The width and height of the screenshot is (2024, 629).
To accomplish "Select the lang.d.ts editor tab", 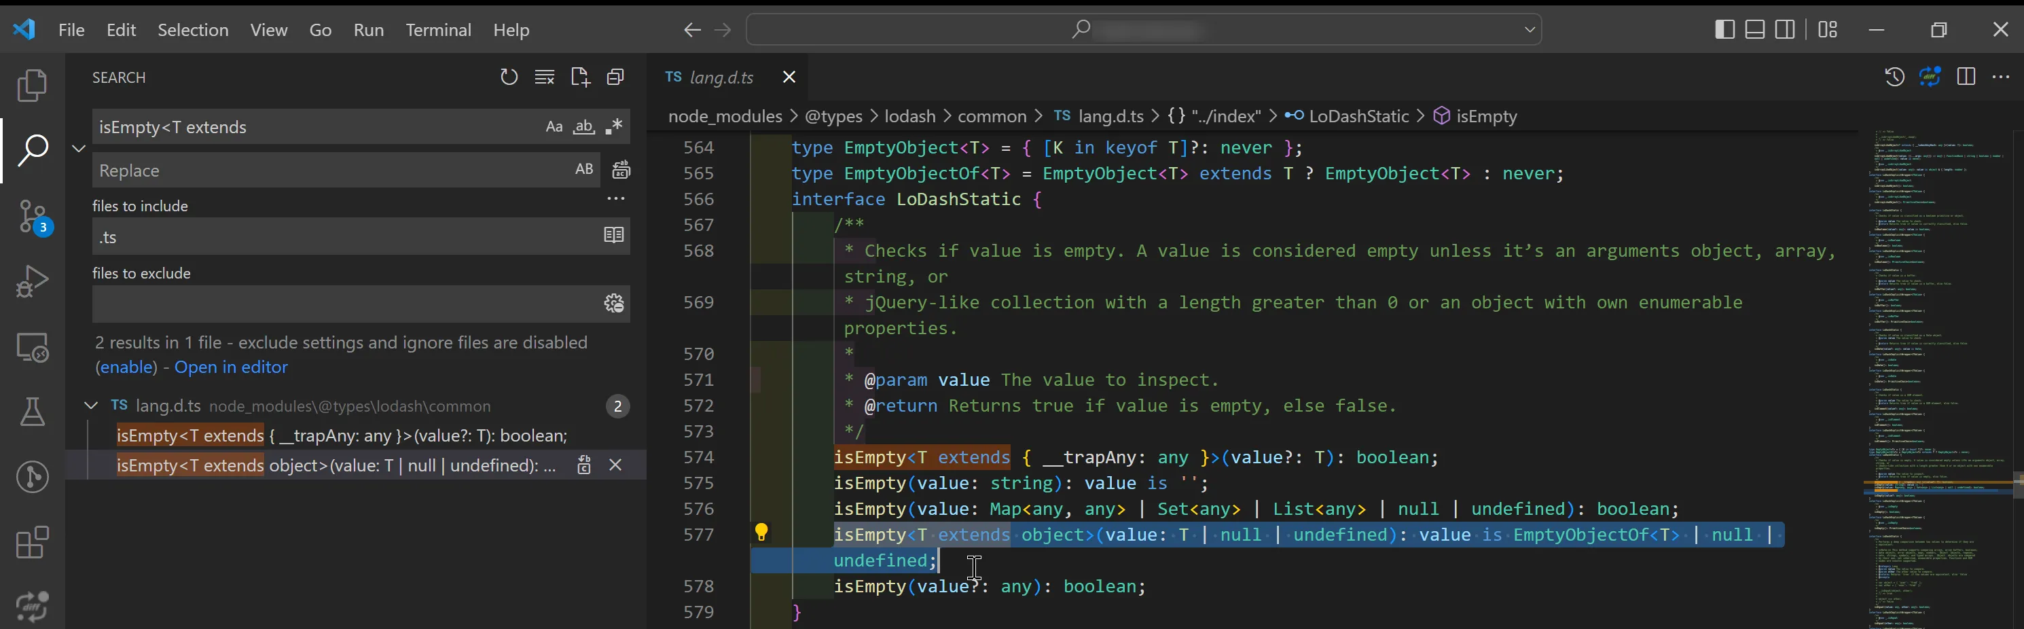I will click(721, 77).
